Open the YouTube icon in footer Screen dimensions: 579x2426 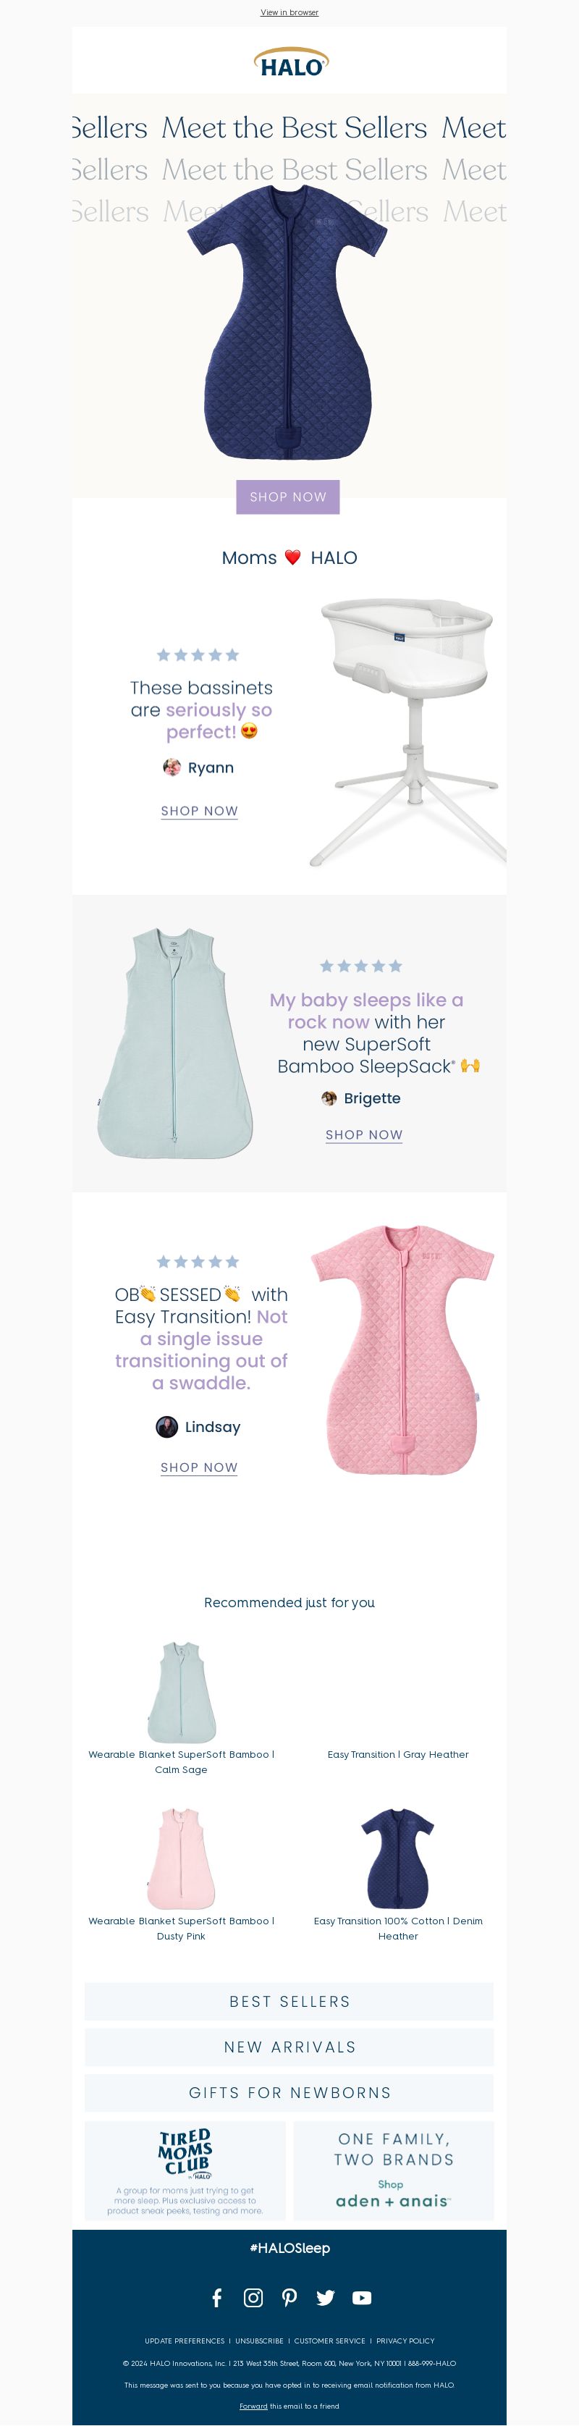(362, 2297)
